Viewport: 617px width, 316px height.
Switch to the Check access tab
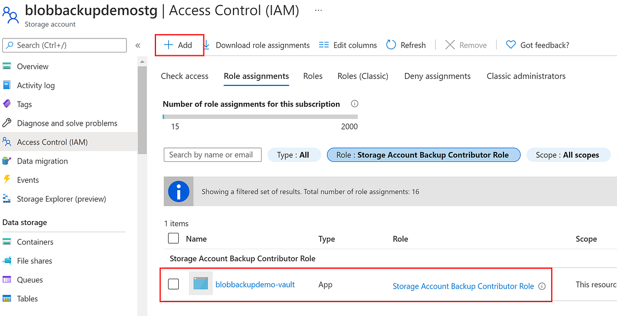(x=184, y=76)
